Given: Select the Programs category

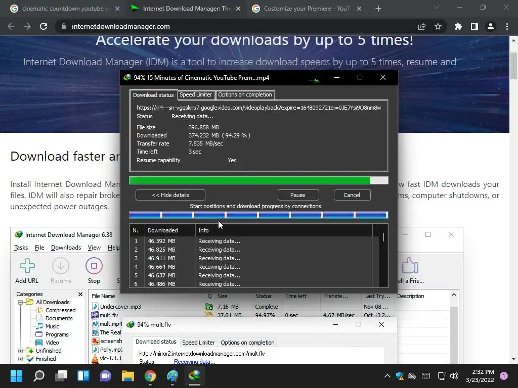Looking at the screenshot, I should pos(57,334).
